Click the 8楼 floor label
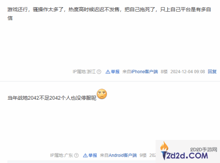220x163 pixels. click(x=164, y=72)
